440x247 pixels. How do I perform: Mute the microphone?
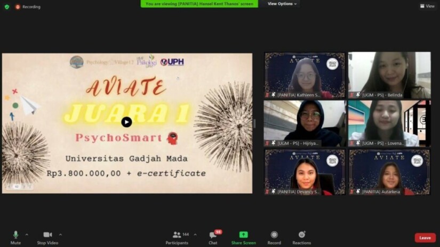click(15, 238)
